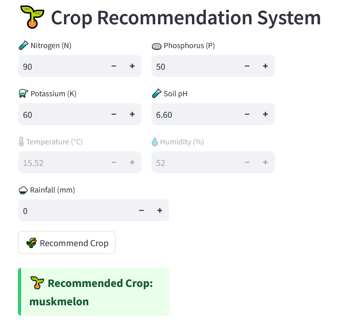Decrease Nitrogen value with minus button
Image resolution: width=338 pixels, height=325 pixels.
tap(114, 66)
